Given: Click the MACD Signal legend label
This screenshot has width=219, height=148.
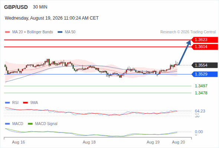Looking at the screenshot, I should (x=46, y=124).
